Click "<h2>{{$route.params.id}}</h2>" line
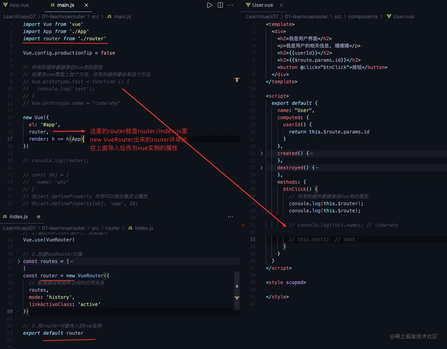Image resolution: width=447 pixels, height=349 pixels. (x=319, y=60)
